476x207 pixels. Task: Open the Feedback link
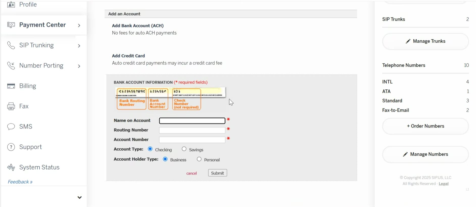click(x=20, y=182)
